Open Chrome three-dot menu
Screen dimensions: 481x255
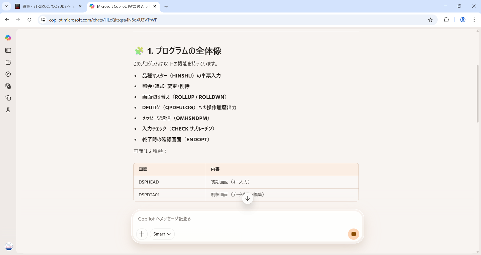pyautogui.click(x=474, y=20)
